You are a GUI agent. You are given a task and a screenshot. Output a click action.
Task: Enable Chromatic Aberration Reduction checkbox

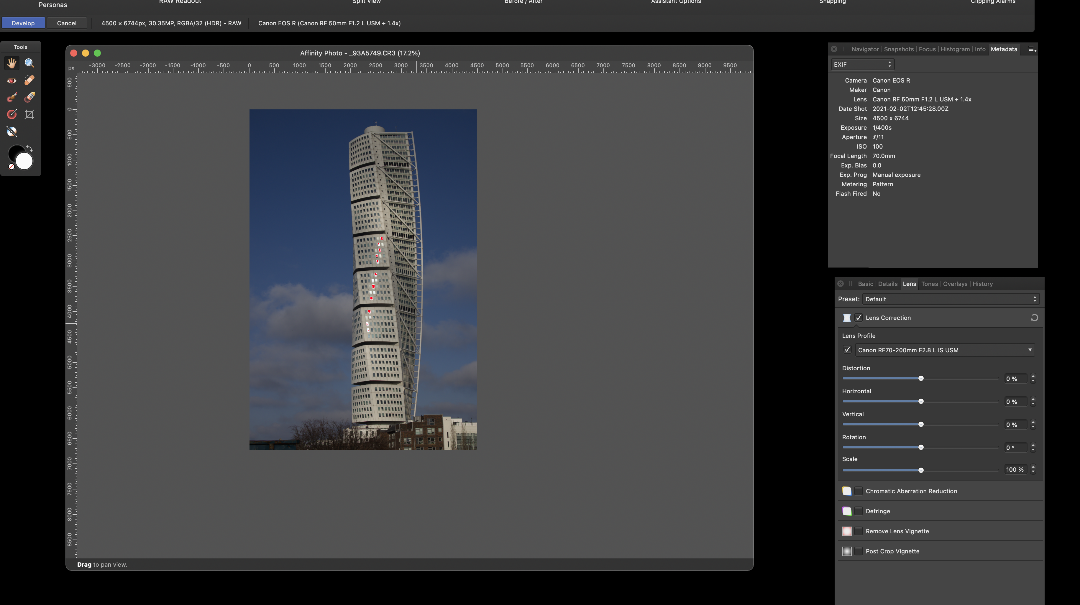858,491
